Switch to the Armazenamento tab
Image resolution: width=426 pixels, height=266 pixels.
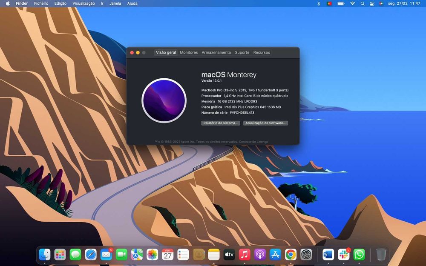(216, 52)
